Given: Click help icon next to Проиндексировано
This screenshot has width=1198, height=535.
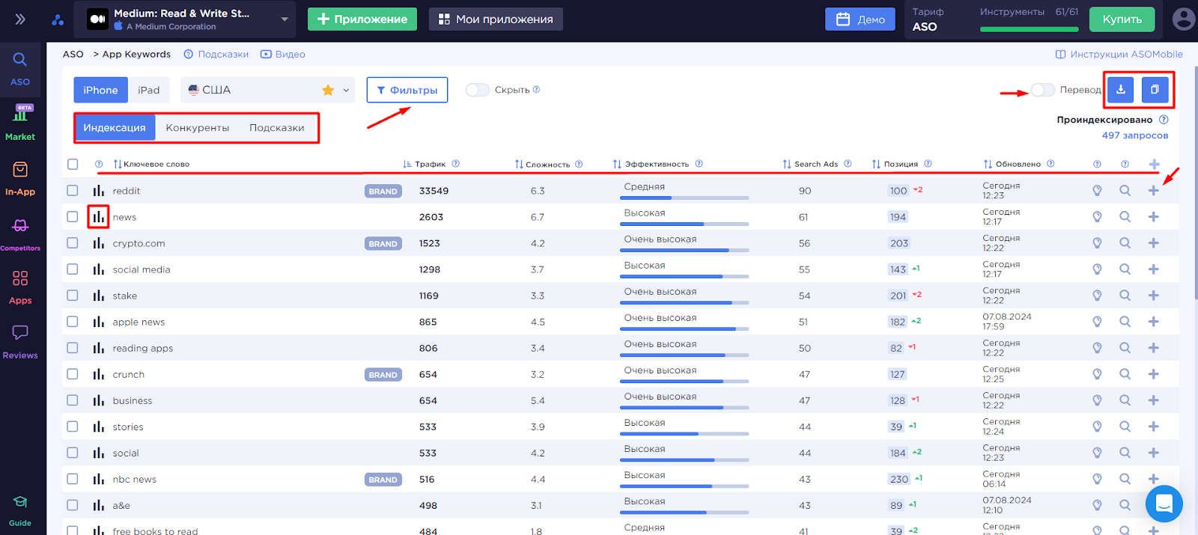Looking at the screenshot, I should coord(1164,120).
